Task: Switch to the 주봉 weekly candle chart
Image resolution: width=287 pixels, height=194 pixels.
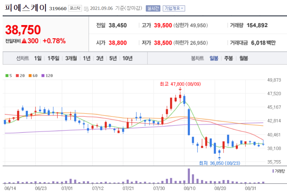Action: point(228,58)
